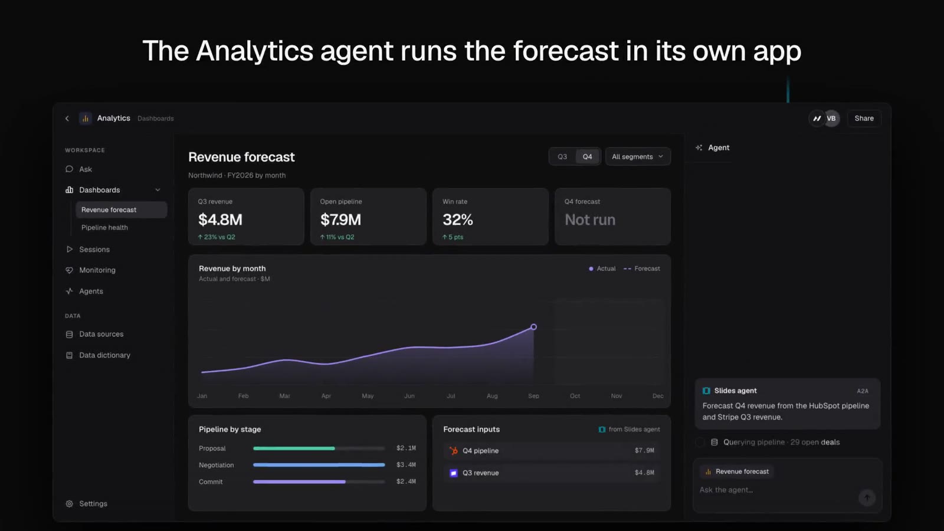Click the '23% vs Q2' change indicator
The width and height of the screenshot is (944, 531).
pos(216,237)
